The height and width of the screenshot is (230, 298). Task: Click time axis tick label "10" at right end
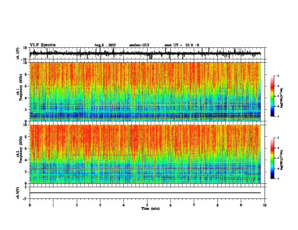coord(265,205)
